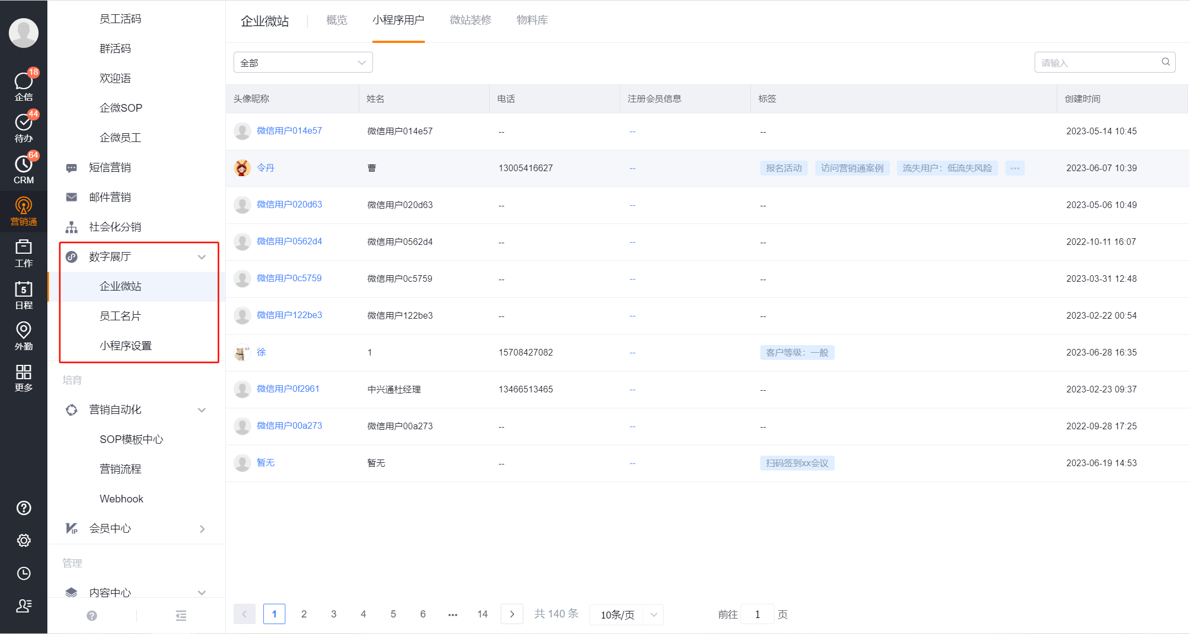
Task: Open the 全部 filter dropdown
Action: coord(303,62)
